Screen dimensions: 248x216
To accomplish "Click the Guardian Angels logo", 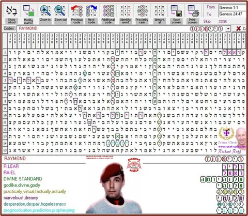I will click(134, 165).
